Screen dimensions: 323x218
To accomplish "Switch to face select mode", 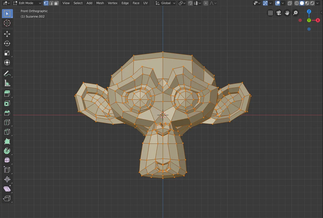I will tap(56, 3).
